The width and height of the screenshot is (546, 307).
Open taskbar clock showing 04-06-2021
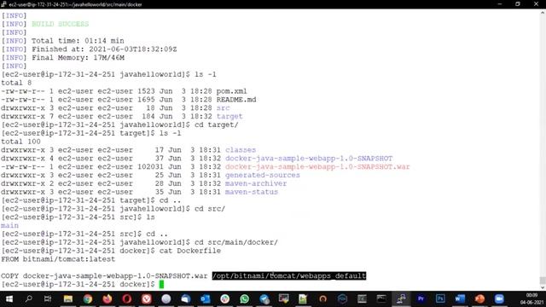531,298
